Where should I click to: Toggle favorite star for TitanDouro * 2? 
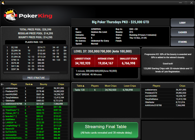coord(3,110)
